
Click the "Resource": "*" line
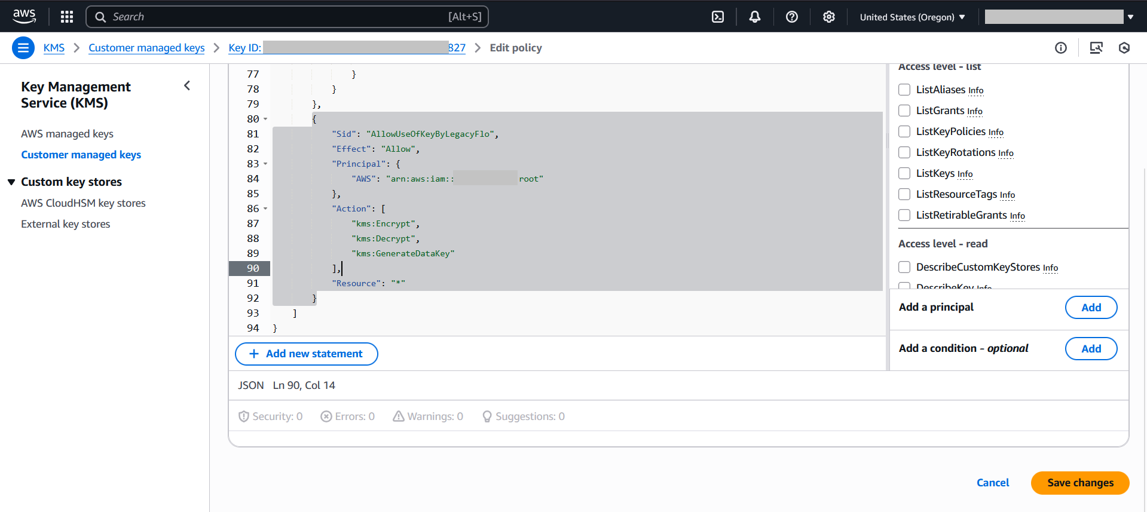click(368, 283)
